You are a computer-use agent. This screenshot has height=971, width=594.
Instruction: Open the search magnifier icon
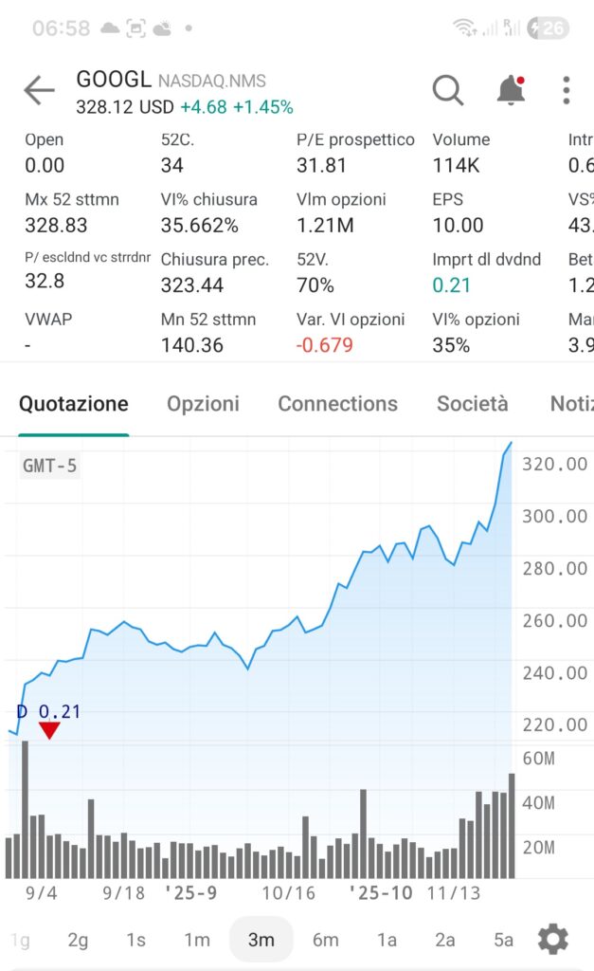click(448, 90)
